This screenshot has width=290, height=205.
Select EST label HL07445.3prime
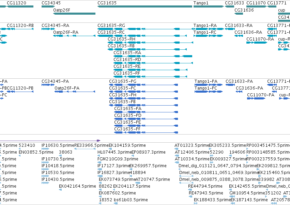click(x=115, y=152)
